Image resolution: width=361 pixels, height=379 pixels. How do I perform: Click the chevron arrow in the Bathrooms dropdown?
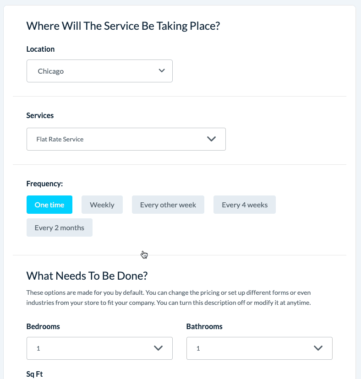click(x=318, y=348)
